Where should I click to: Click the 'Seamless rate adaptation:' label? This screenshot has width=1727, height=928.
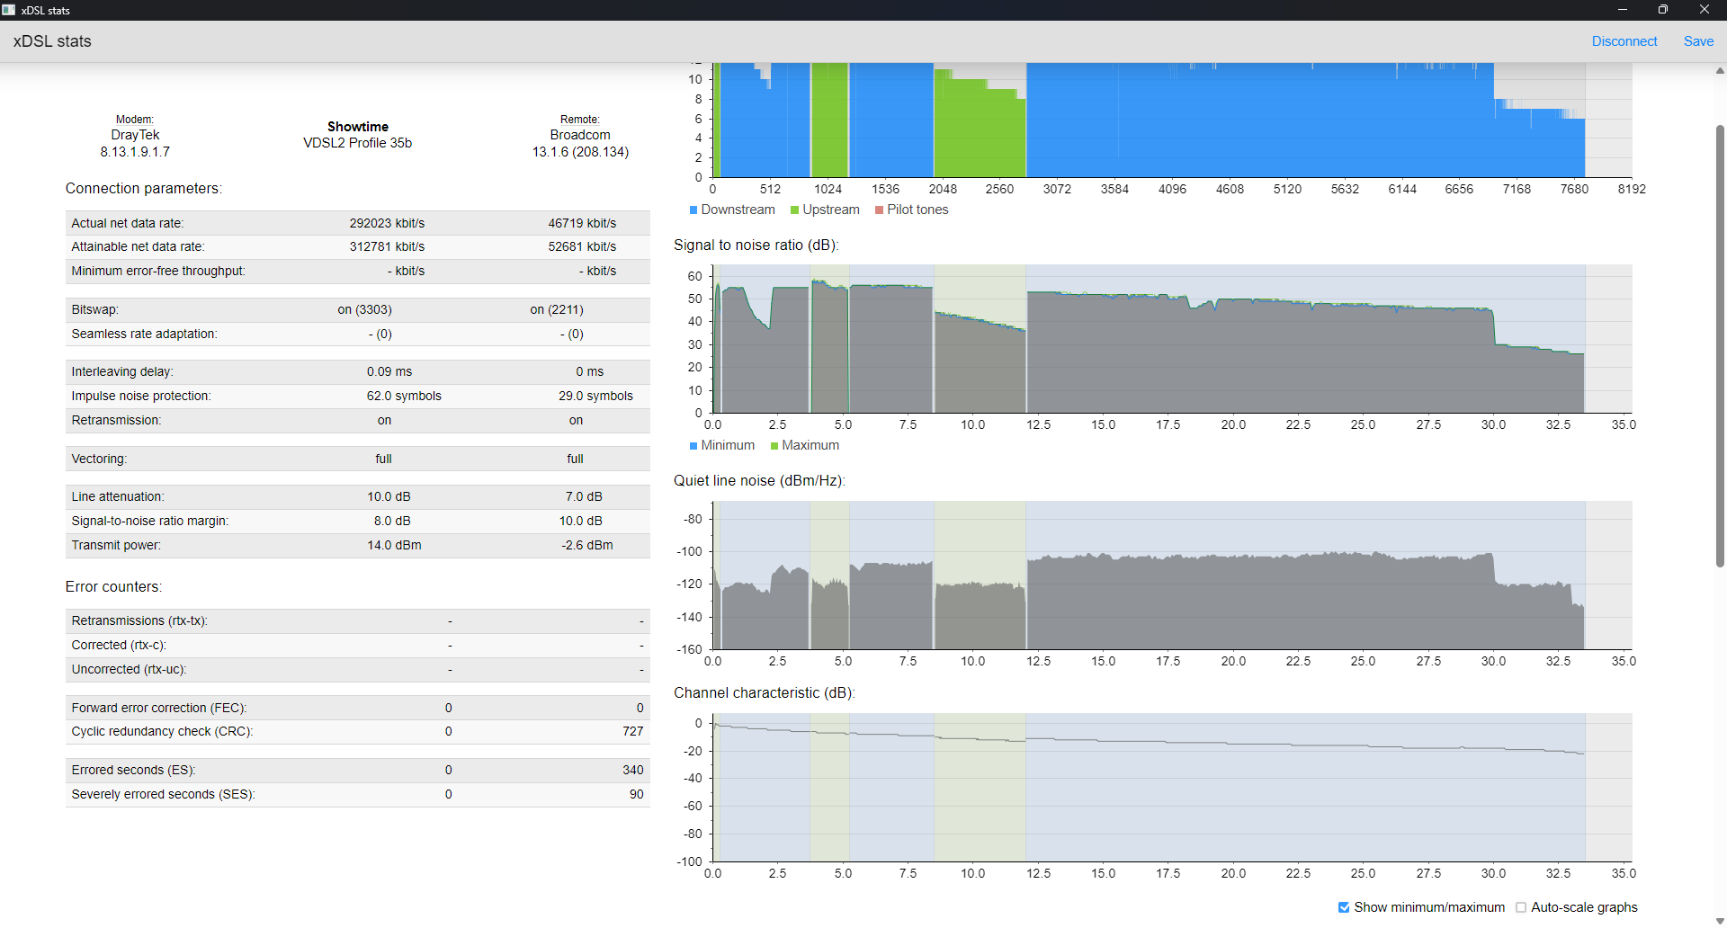(x=144, y=334)
